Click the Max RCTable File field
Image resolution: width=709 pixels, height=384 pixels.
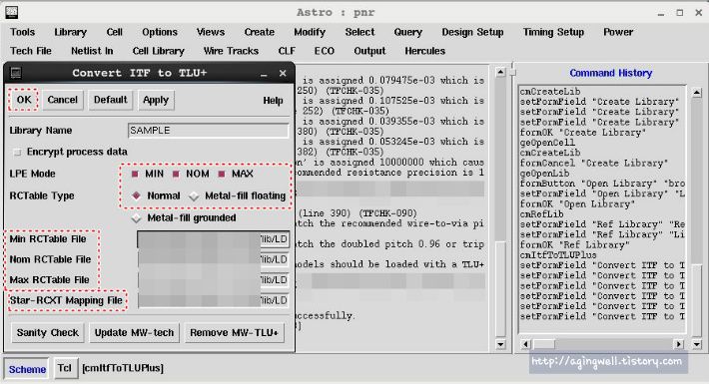coord(213,280)
